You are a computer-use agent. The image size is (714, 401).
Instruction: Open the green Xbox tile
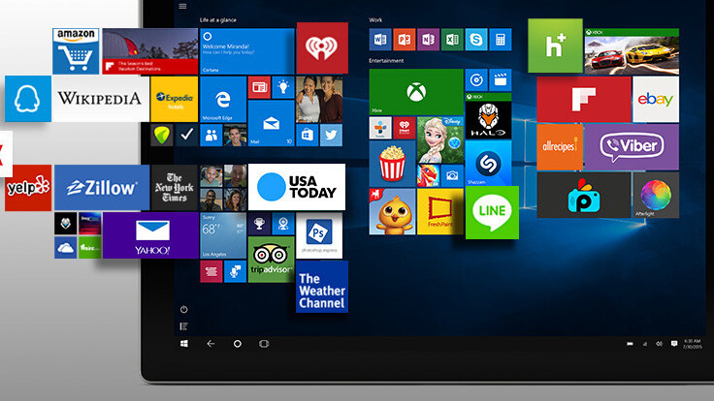point(415,91)
